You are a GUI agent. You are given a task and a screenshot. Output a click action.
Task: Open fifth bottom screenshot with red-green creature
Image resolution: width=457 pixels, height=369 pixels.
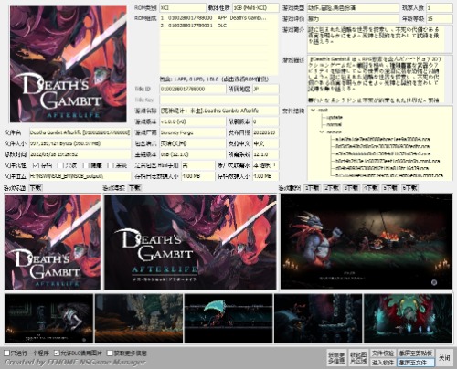(x=408, y=319)
